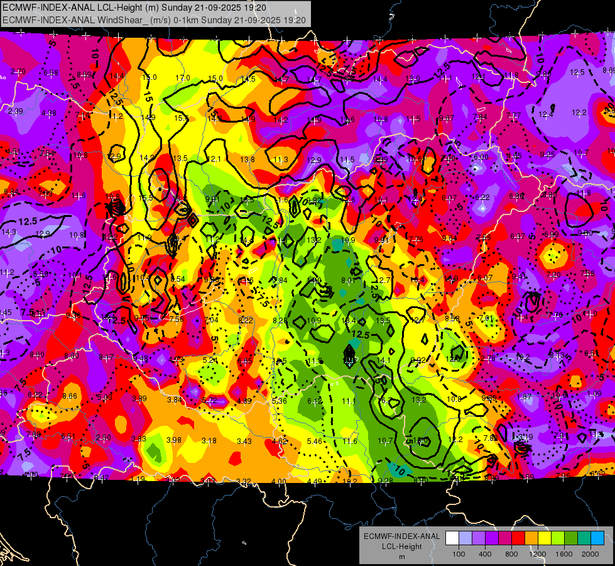
Task: Click the 8.54 wind shear value
Action: (178, 279)
